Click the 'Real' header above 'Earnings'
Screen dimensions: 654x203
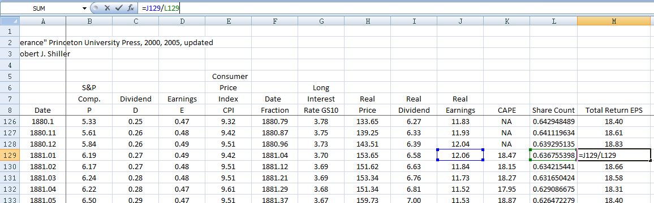[460, 99]
